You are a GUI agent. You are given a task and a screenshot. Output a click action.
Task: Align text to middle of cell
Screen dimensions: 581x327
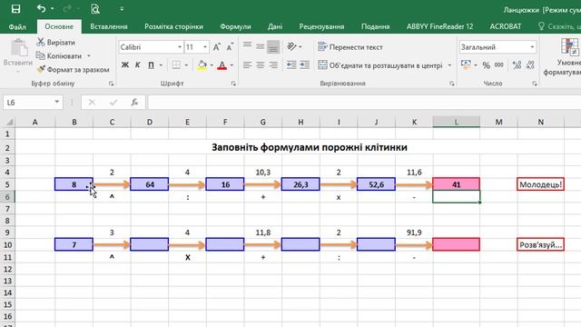click(x=261, y=46)
